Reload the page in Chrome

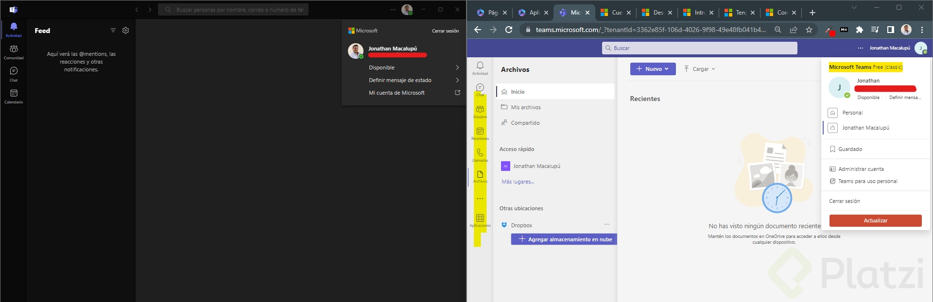[509, 30]
